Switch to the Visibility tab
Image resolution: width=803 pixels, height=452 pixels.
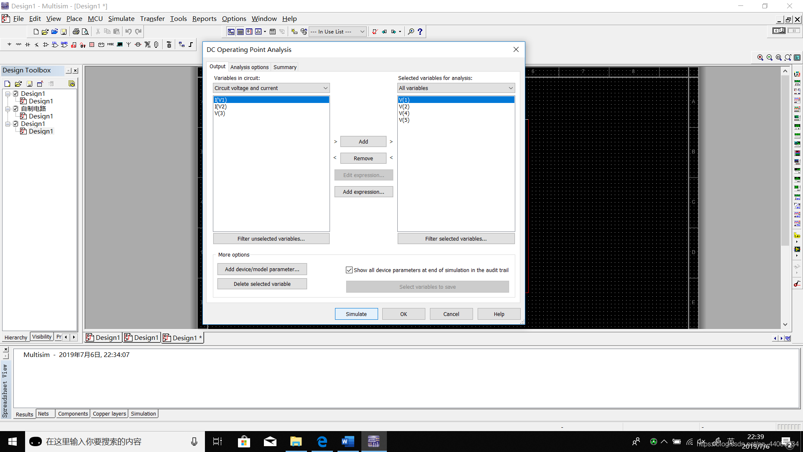click(42, 337)
